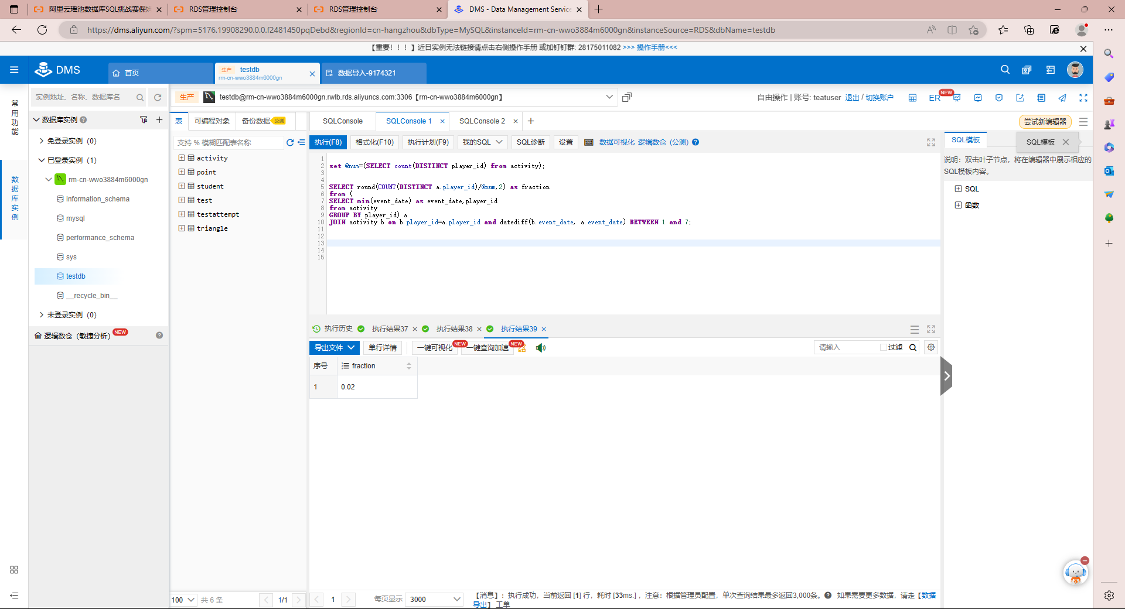Run the query with 执行(F8)
This screenshot has height=609, width=1125.
[x=328, y=142]
